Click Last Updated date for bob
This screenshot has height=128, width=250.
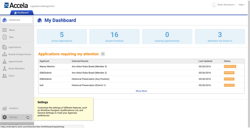[x=205, y=85]
